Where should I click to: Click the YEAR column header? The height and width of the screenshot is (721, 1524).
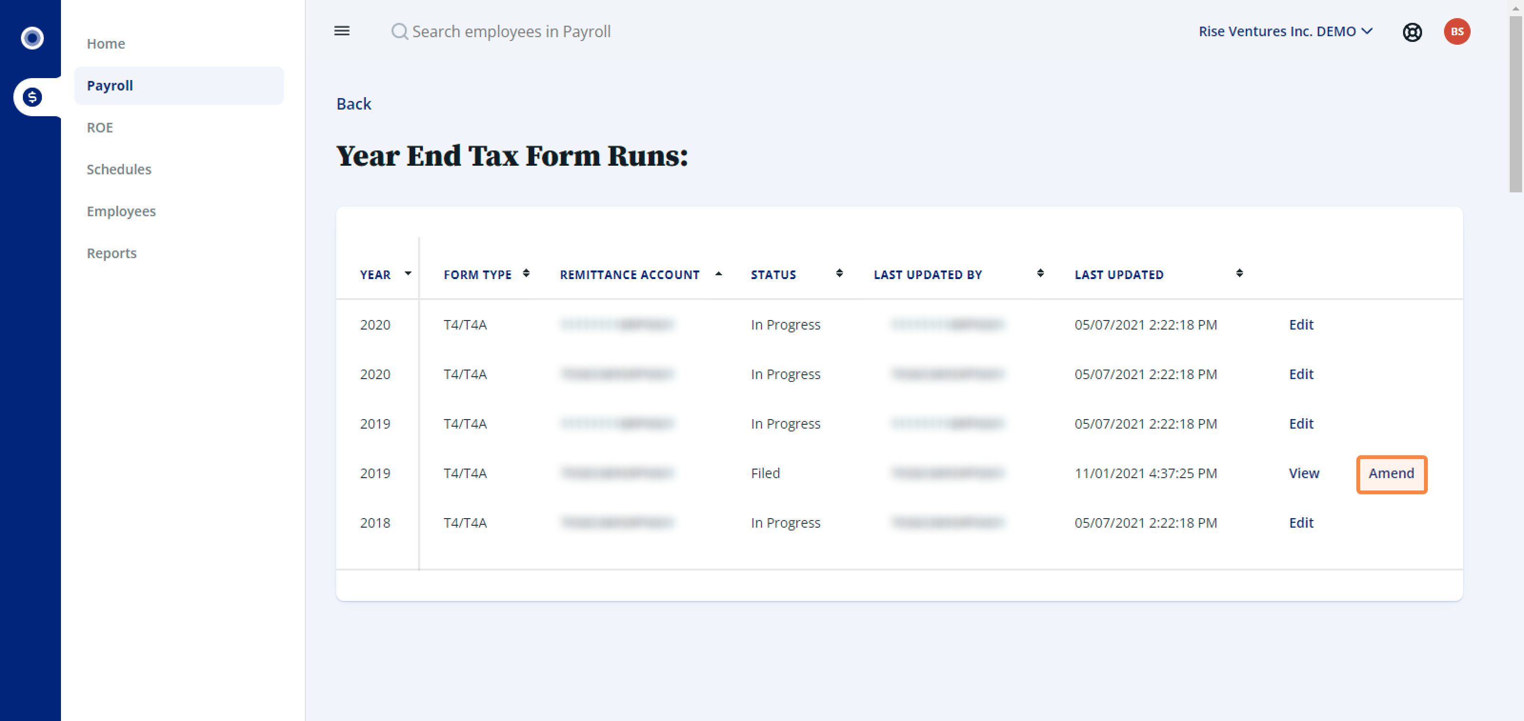(x=375, y=275)
